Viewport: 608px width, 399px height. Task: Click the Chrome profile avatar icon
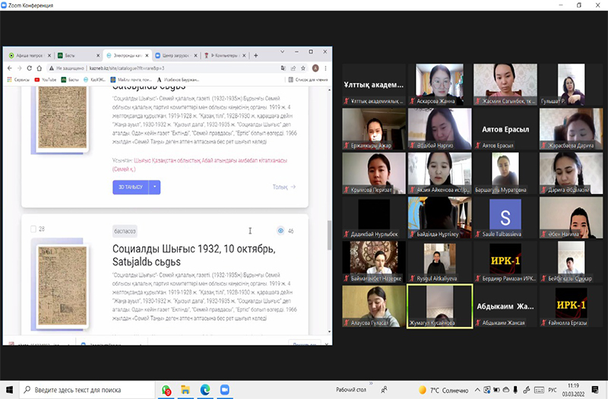pyautogui.click(x=315, y=68)
